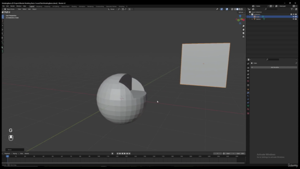
Task: Open the Render menu
Action: [x=13, y=6]
